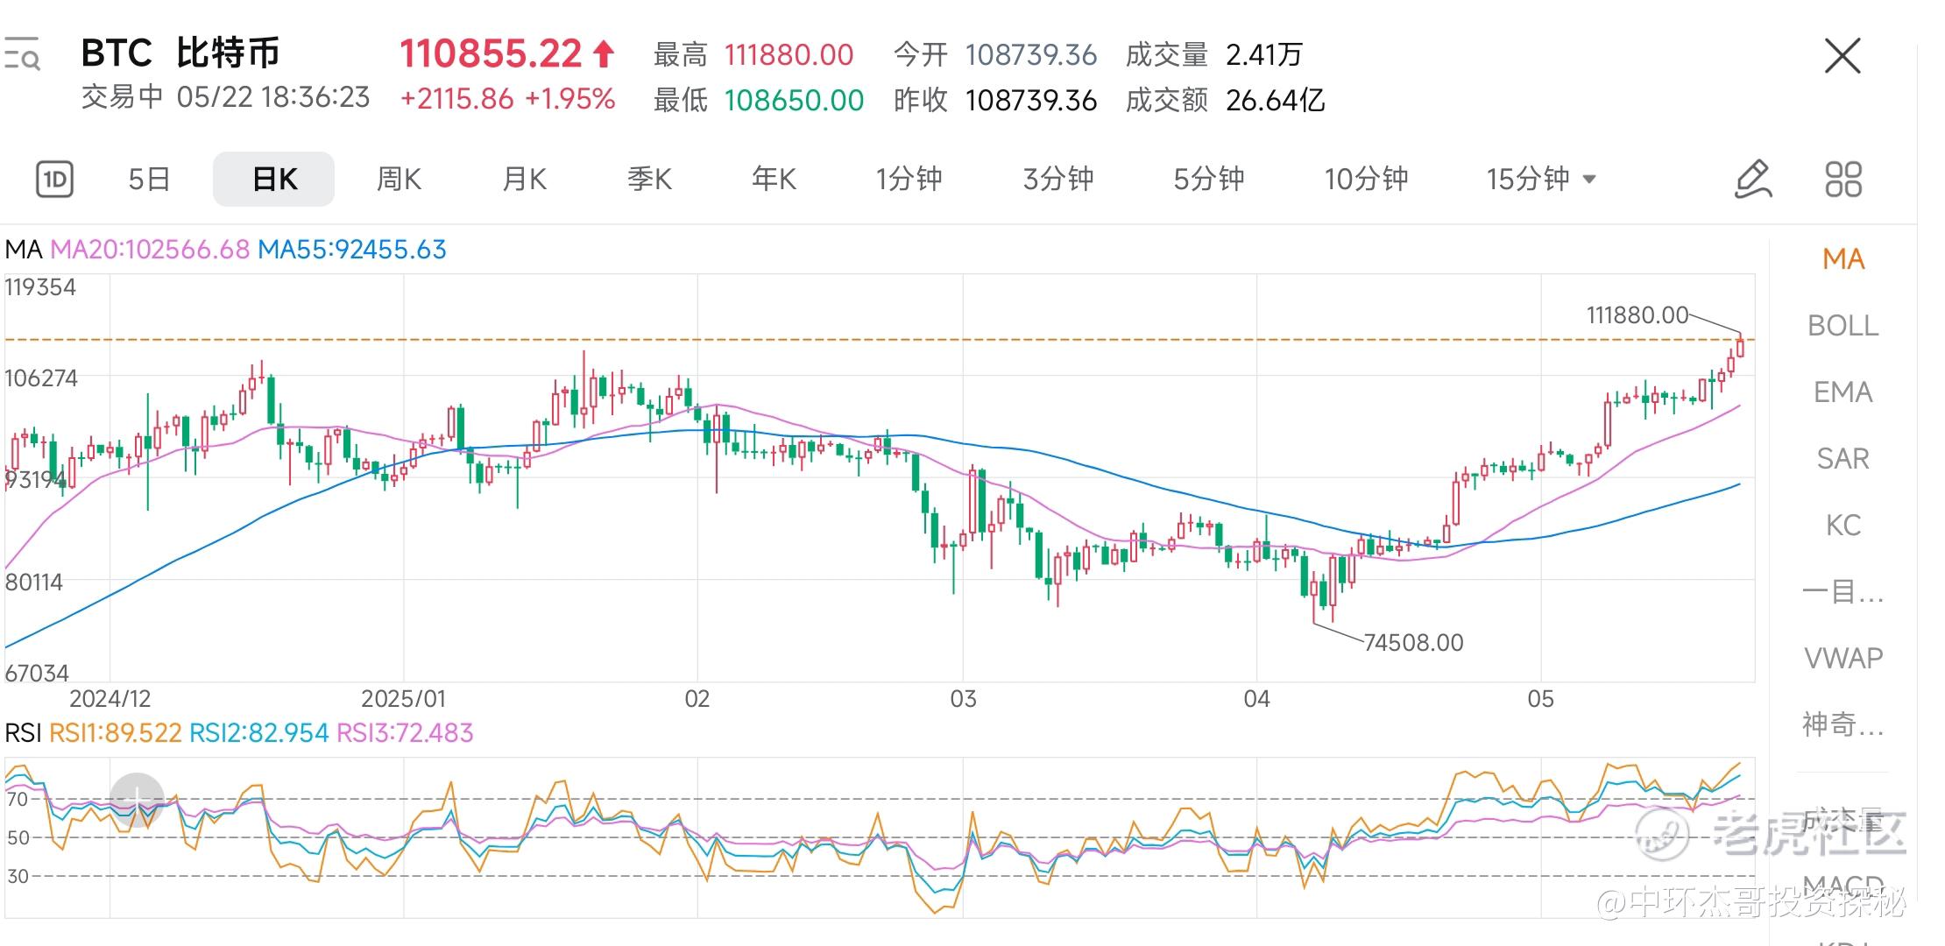The image size is (1945, 946).
Task: Enable the BOLL indicator overlay
Action: click(x=1842, y=326)
